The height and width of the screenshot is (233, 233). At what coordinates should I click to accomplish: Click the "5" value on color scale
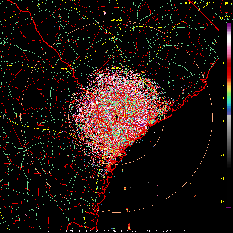[x=223, y=52]
